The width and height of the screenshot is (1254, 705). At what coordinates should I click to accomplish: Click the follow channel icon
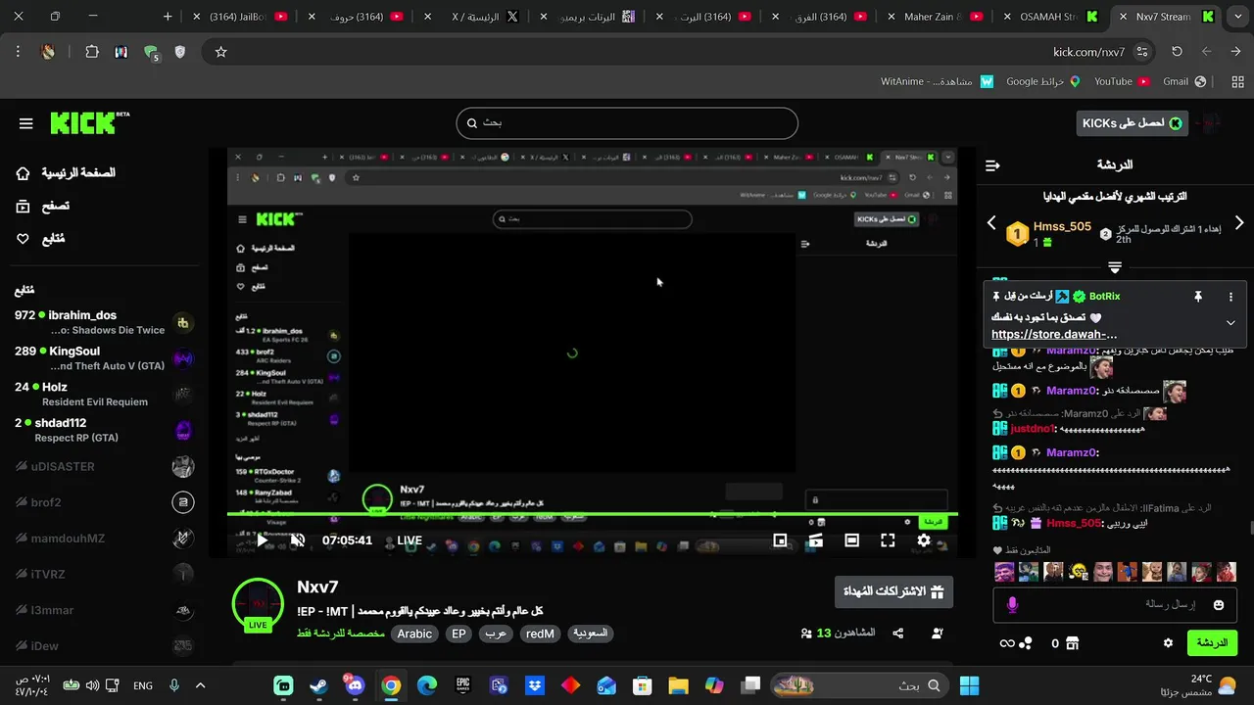pyautogui.click(x=937, y=634)
